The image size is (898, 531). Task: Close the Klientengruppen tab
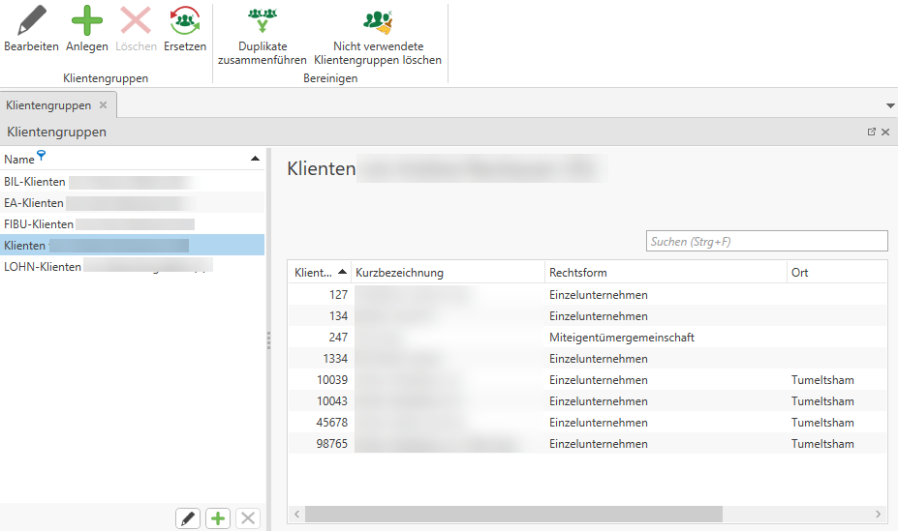[104, 104]
